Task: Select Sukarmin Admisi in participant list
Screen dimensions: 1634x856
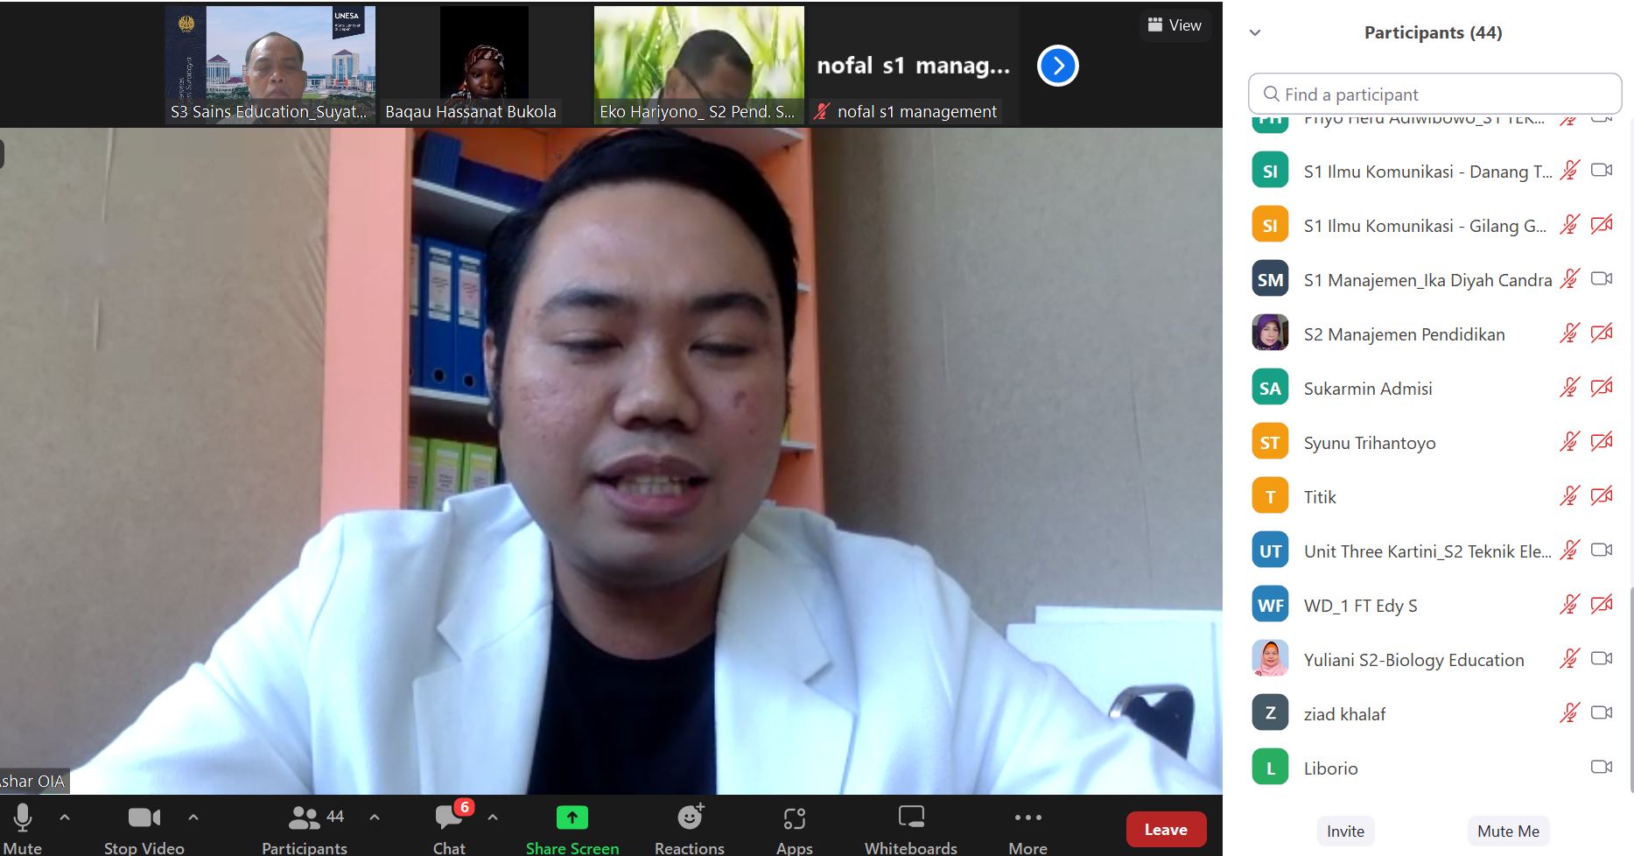Action: pyautogui.click(x=1367, y=389)
